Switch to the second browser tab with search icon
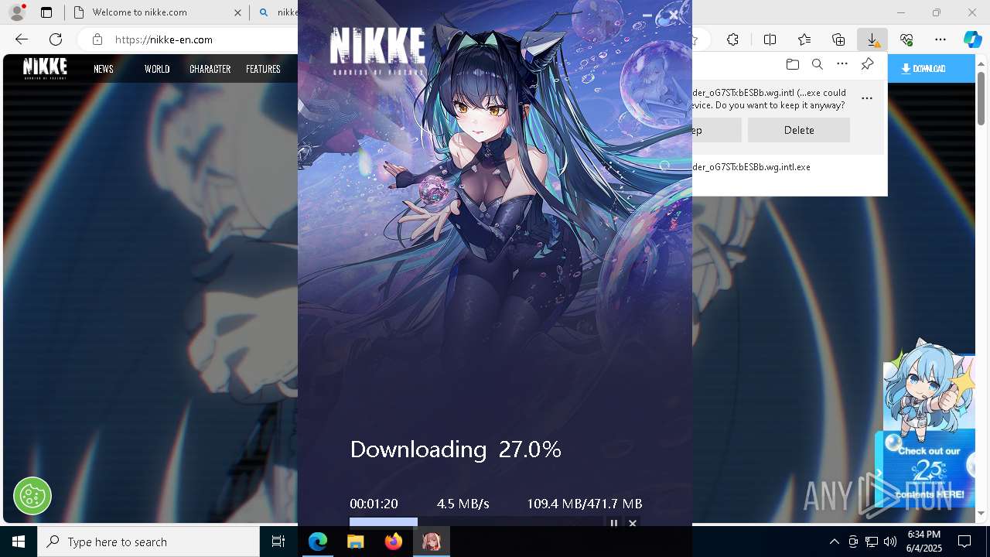The height and width of the screenshot is (557, 990). (x=275, y=12)
